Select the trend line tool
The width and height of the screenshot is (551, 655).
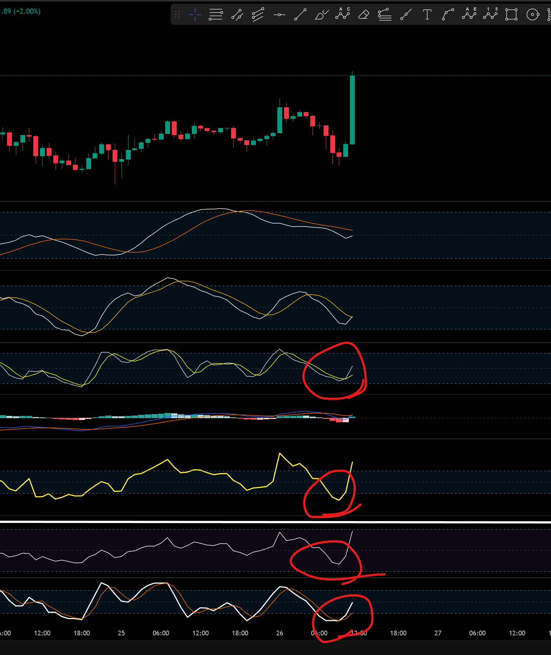(x=300, y=15)
